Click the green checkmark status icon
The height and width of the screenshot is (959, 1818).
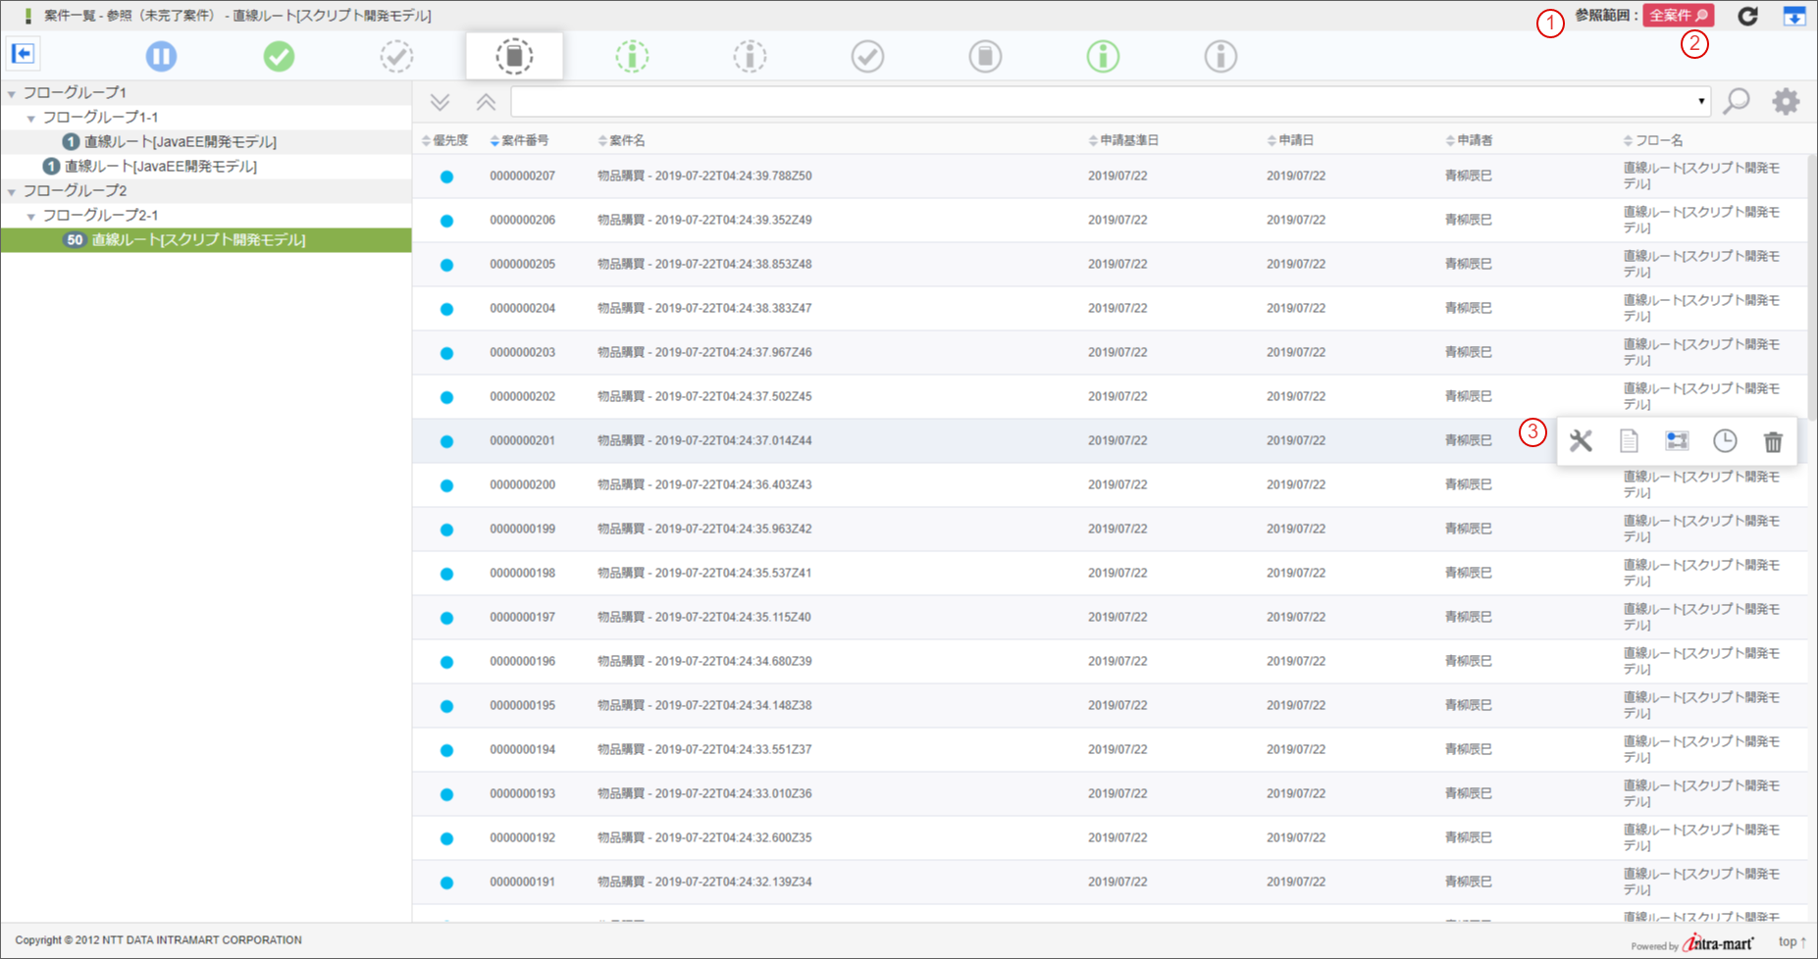[279, 56]
